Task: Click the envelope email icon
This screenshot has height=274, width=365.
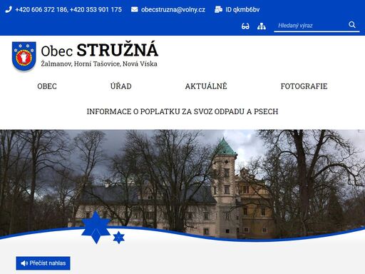Action: (x=135, y=9)
